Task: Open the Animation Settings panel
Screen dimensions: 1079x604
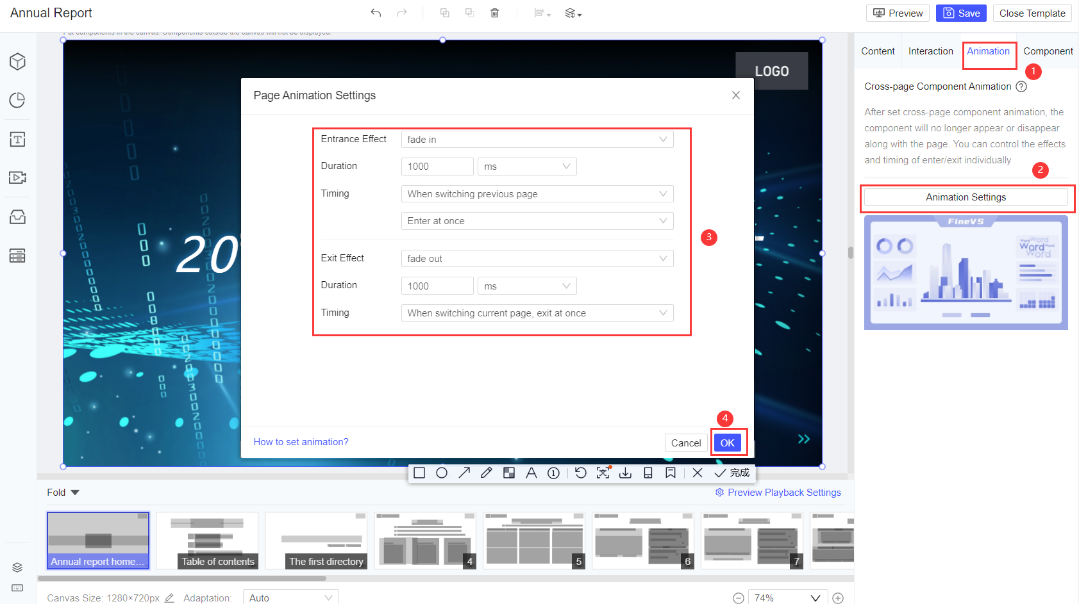Action: [x=966, y=197]
